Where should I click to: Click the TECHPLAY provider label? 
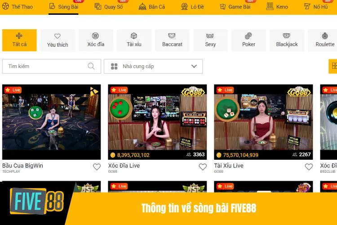click(11, 171)
